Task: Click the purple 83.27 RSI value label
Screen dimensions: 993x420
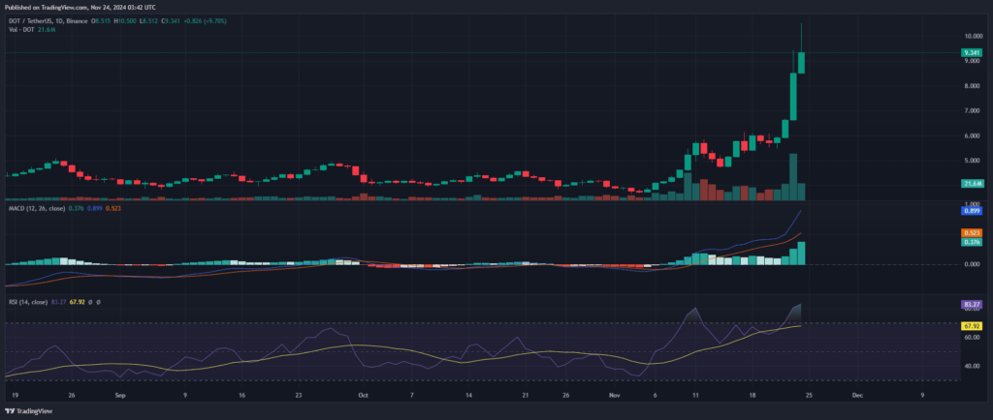Action: tap(970, 305)
